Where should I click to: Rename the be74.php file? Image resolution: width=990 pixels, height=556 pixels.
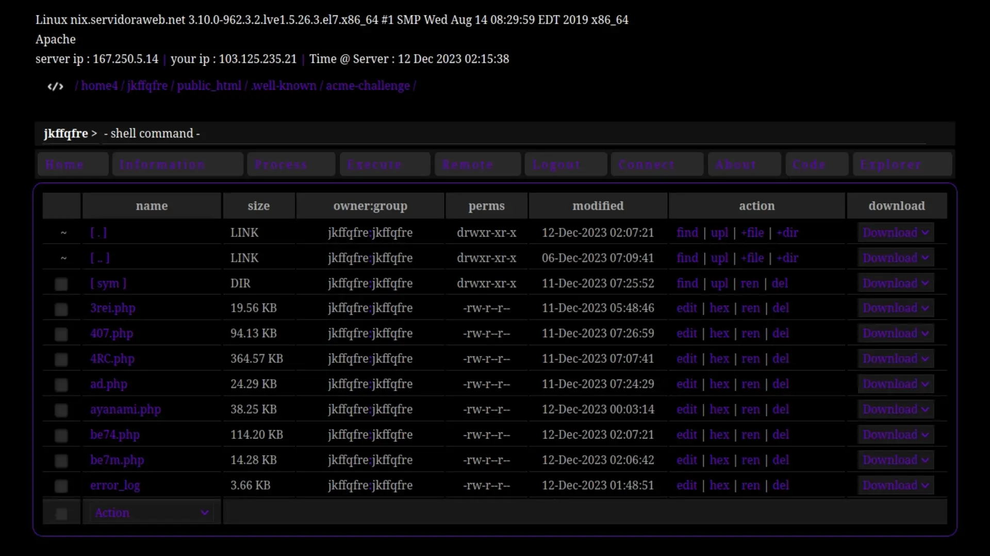pyautogui.click(x=751, y=434)
